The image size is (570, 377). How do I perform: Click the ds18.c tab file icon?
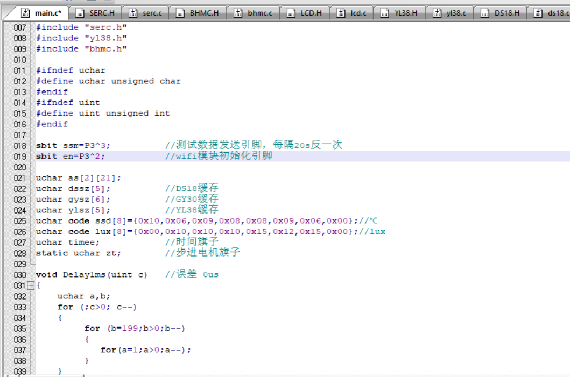[x=538, y=13]
